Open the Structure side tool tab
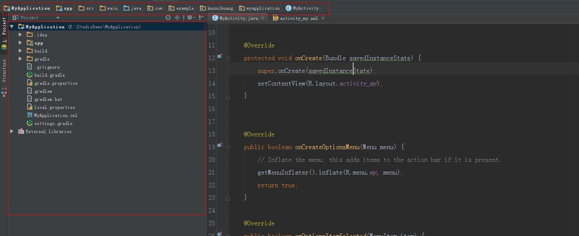Viewport: 579px width, 236px height. (x=4, y=78)
